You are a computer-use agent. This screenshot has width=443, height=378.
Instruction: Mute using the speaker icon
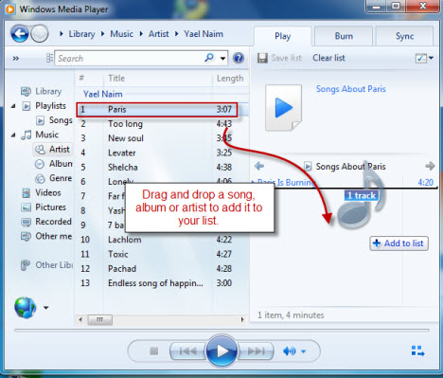coord(290,351)
